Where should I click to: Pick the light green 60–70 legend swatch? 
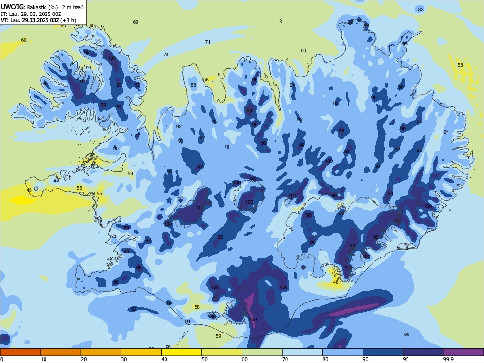coord(262,352)
